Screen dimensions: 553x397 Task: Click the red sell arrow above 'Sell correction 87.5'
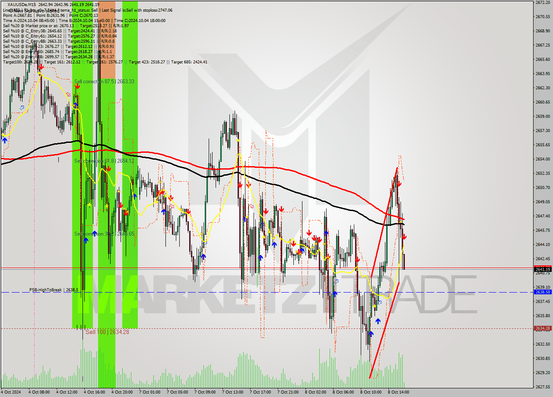77,86
